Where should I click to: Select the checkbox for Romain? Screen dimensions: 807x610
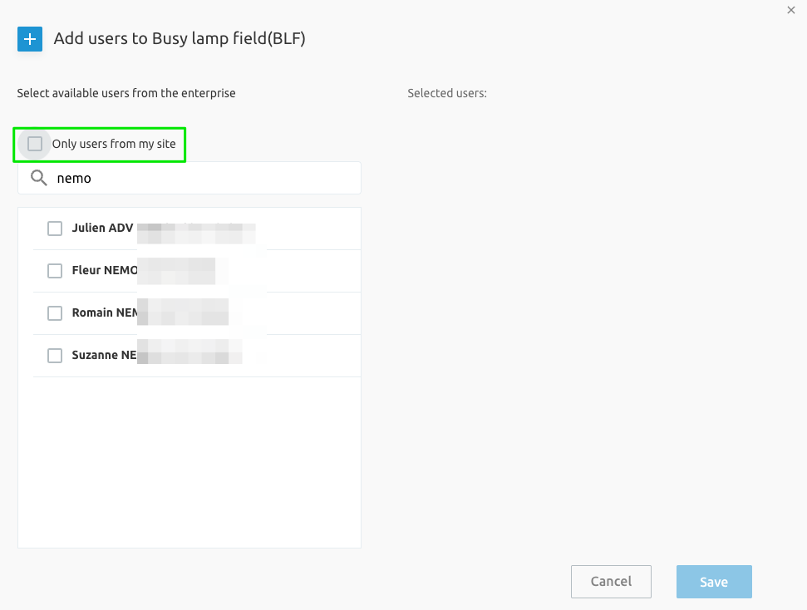tap(55, 313)
